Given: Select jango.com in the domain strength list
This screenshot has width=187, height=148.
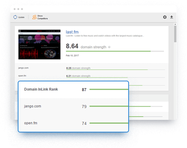Looking at the screenshot, I should [23, 68].
